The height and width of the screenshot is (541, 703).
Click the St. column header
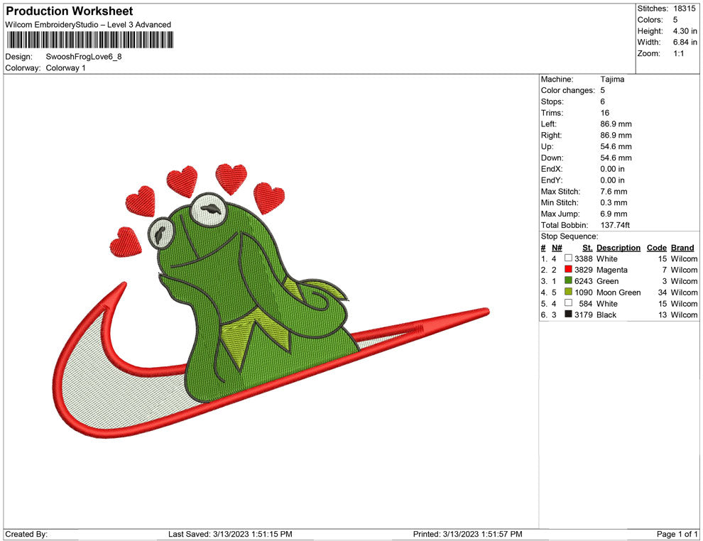click(587, 248)
